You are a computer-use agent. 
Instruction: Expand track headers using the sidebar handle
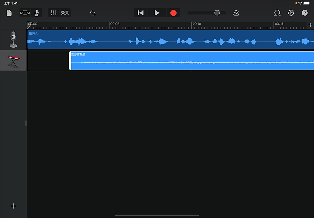click(x=26, y=123)
